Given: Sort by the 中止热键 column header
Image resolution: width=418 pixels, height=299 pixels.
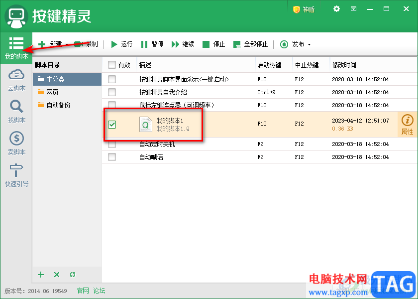Looking at the screenshot, I should [x=311, y=65].
